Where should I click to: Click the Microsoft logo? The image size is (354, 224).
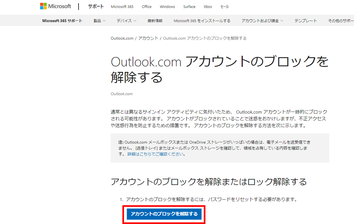click(55, 6)
